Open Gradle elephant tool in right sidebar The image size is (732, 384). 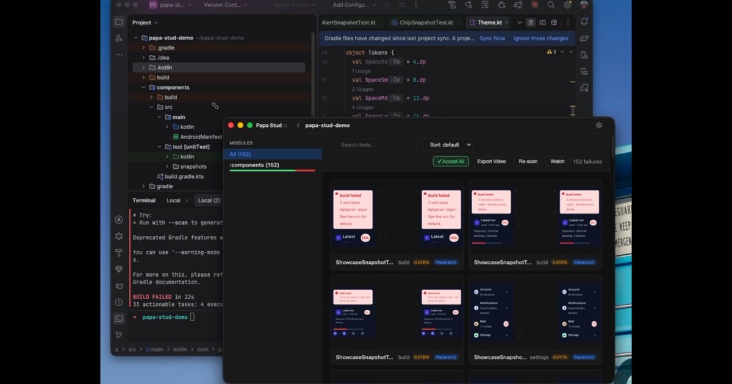584,38
